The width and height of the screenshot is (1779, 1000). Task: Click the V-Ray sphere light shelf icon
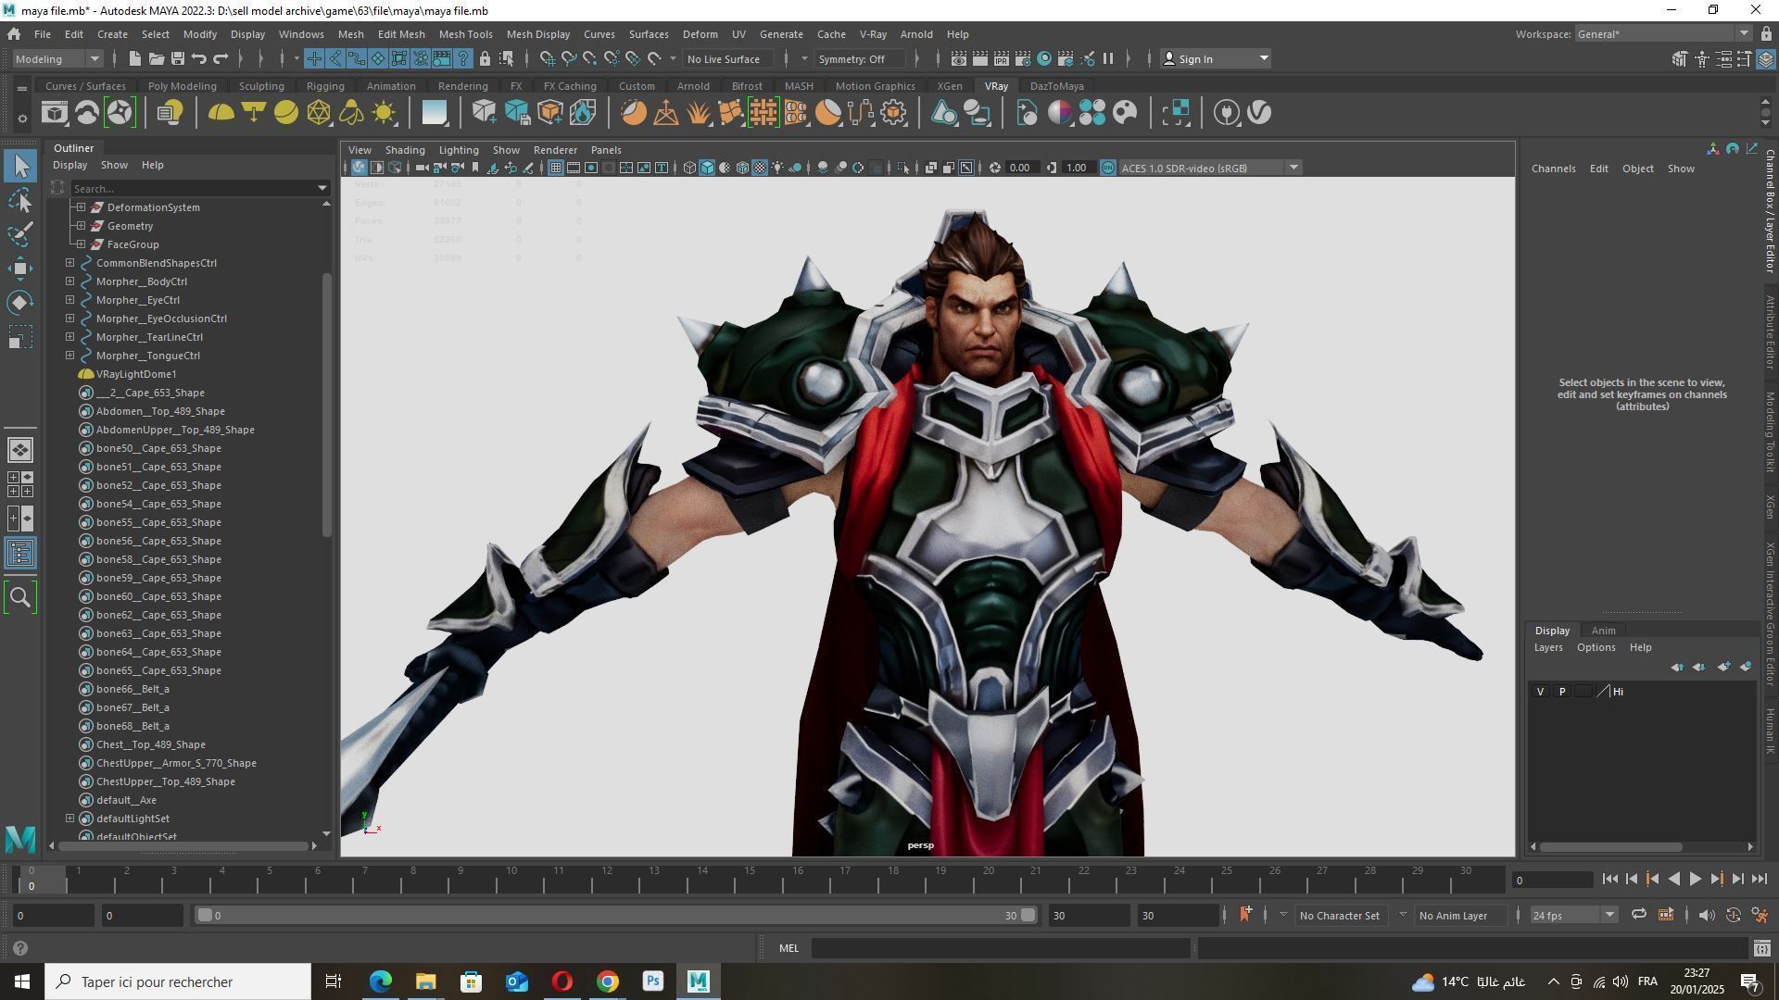(286, 113)
